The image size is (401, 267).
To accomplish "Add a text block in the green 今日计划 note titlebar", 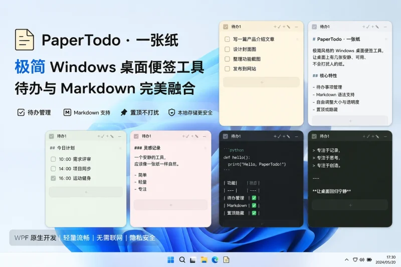I will click(x=110, y=136).
